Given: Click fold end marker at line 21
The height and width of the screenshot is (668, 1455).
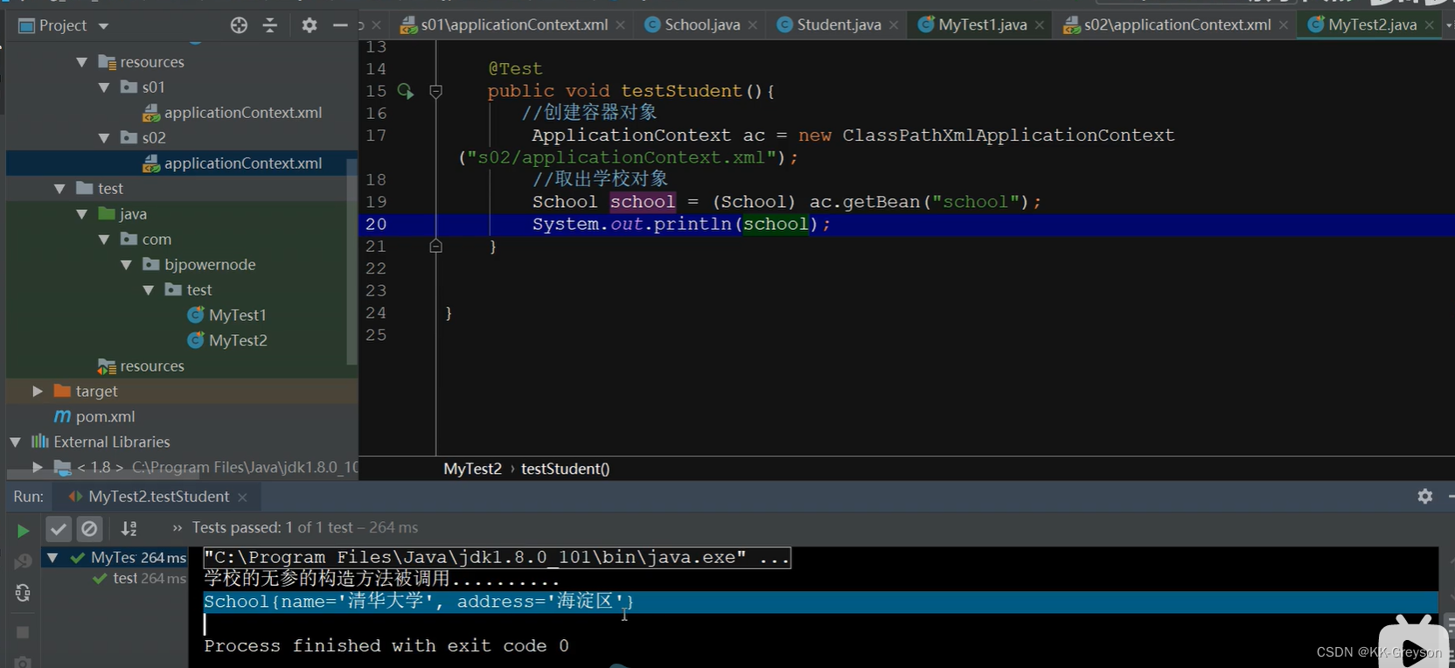Looking at the screenshot, I should click(x=435, y=247).
